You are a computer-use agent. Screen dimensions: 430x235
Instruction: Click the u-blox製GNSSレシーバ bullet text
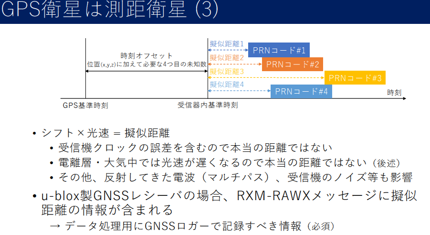point(224,196)
